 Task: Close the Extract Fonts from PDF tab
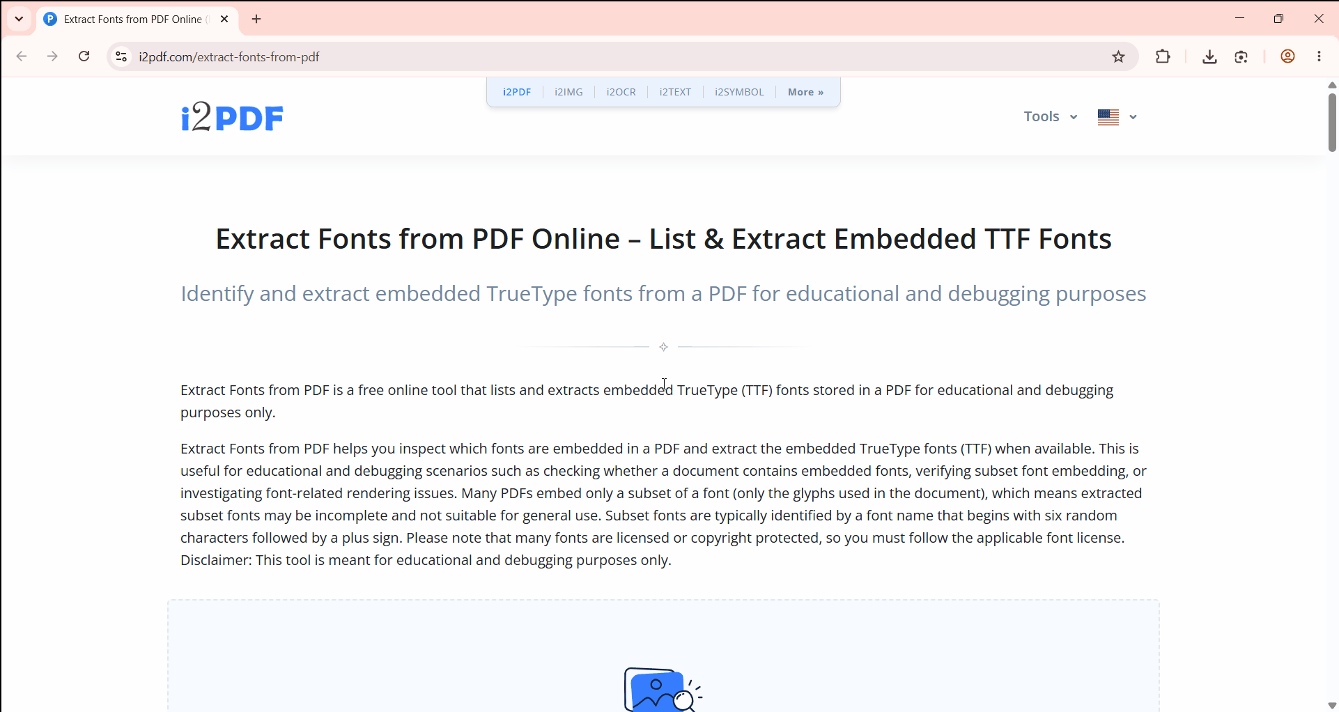click(x=224, y=20)
